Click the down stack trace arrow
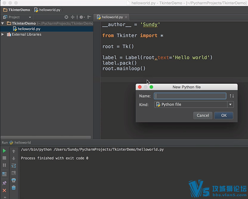The height and width of the screenshot is (199, 248). [x=14, y=158]
